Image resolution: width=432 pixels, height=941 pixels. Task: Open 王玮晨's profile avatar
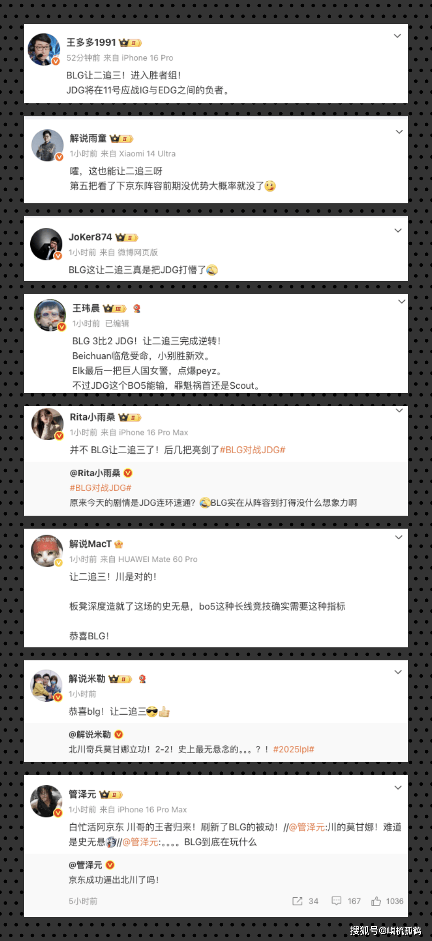(50, 315)
